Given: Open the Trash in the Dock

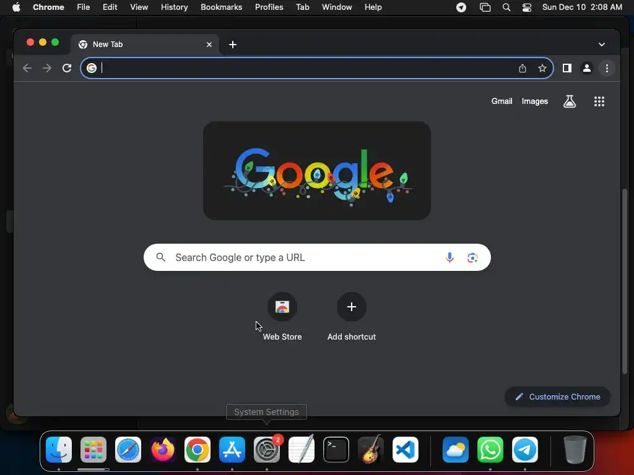Looking at the screenshot, I should 575,450.
